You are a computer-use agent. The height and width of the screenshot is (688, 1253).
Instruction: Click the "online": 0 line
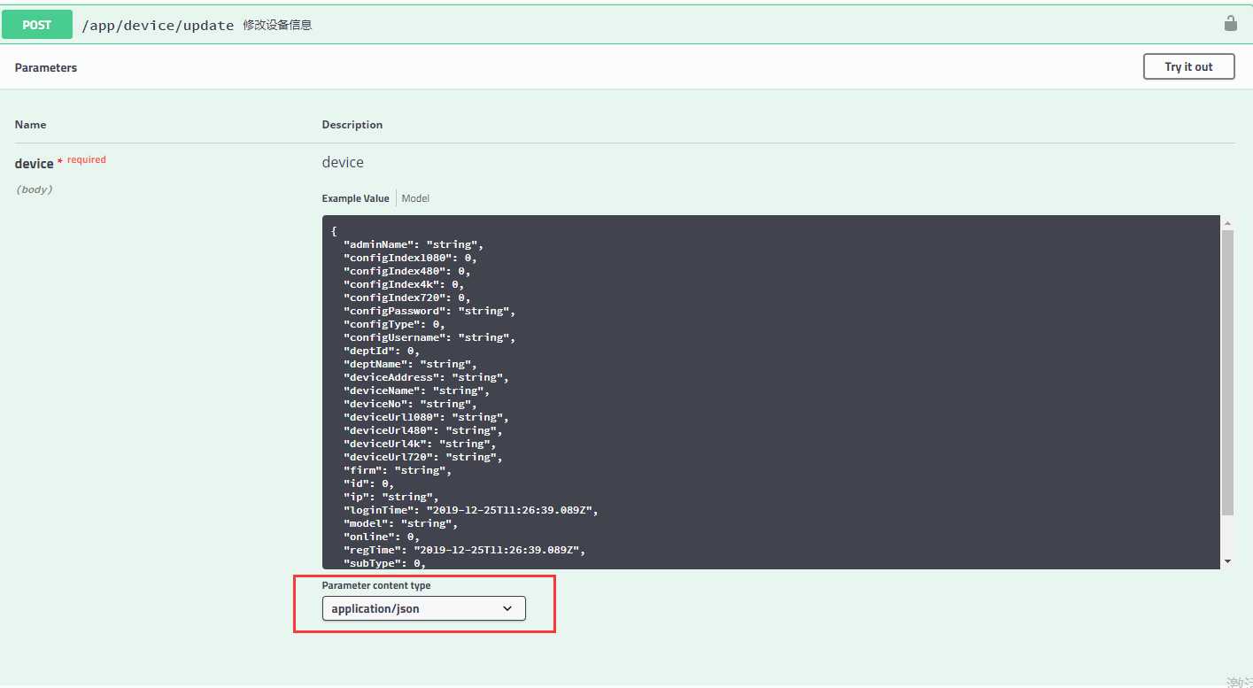(x=382, y=537)
